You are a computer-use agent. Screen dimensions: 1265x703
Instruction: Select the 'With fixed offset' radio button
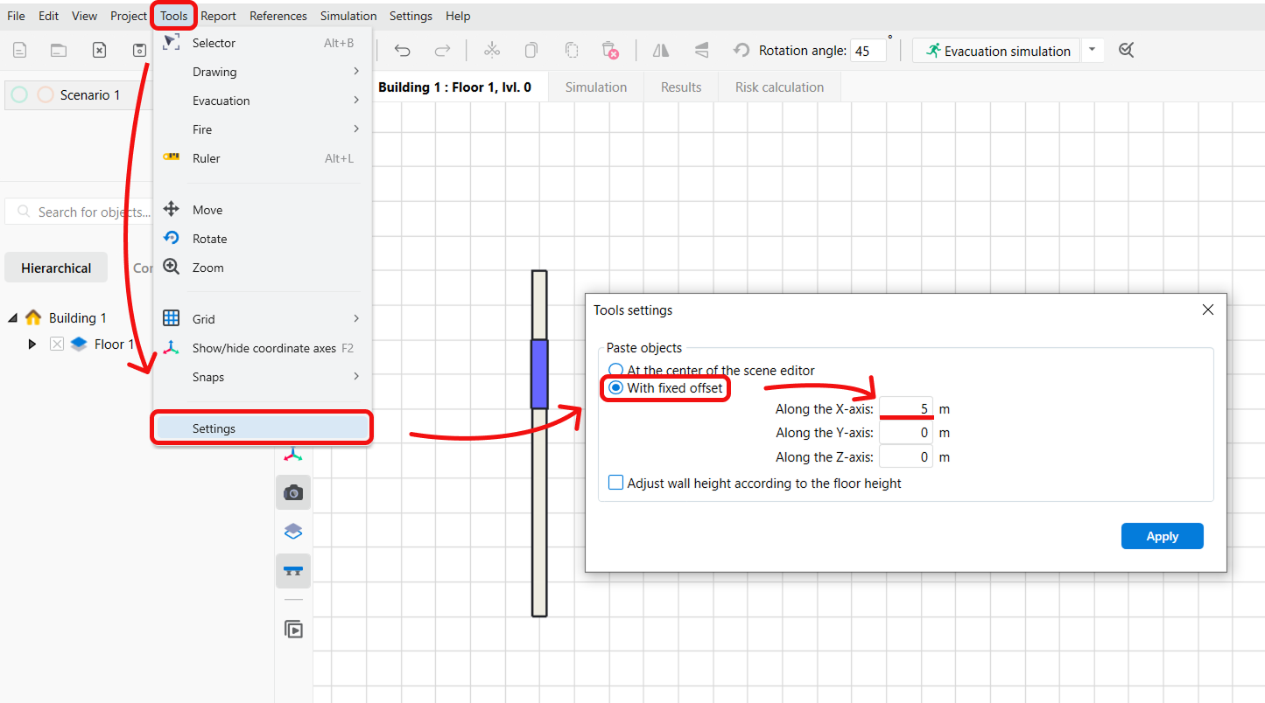pos(616,387)
